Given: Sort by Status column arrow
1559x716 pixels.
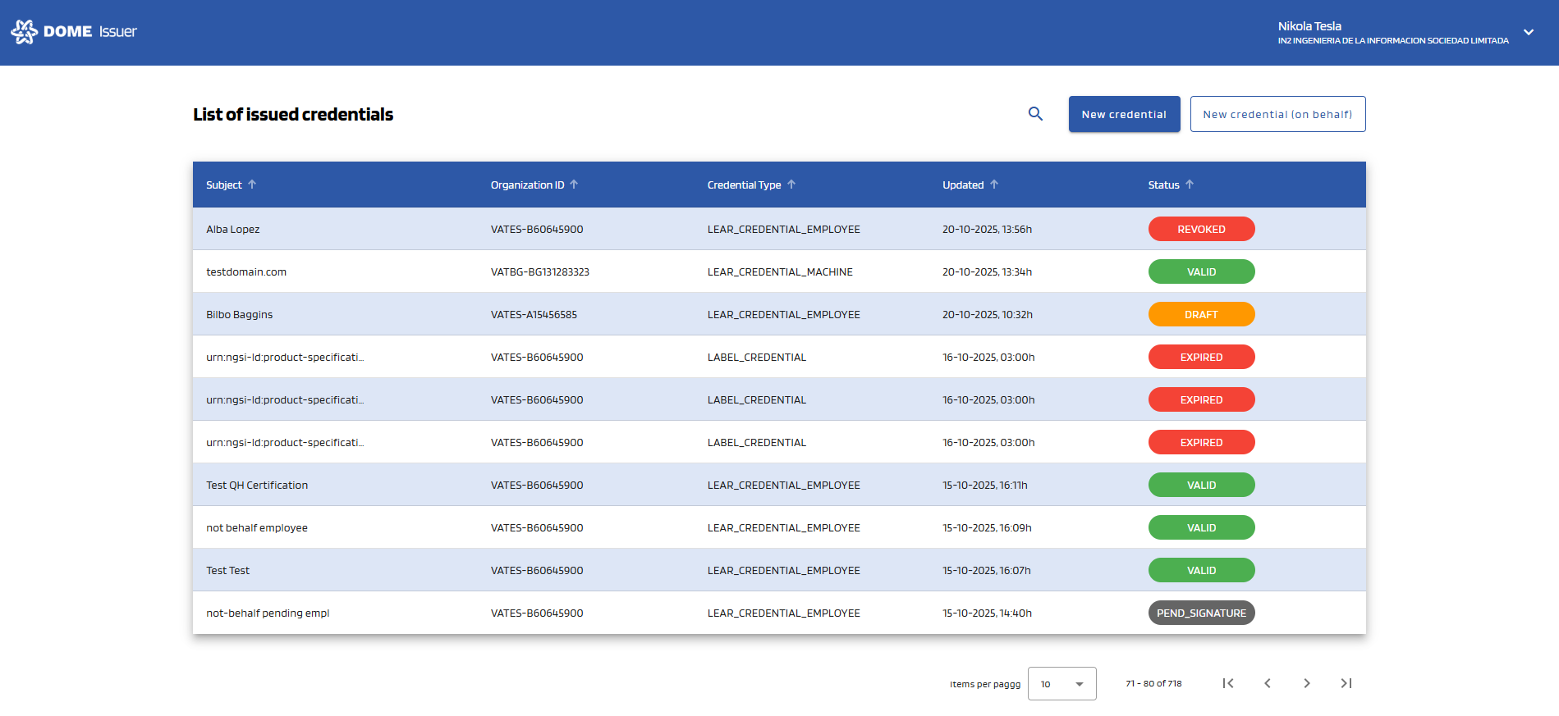Looking at the screenshot, I should coord(1190,185).
